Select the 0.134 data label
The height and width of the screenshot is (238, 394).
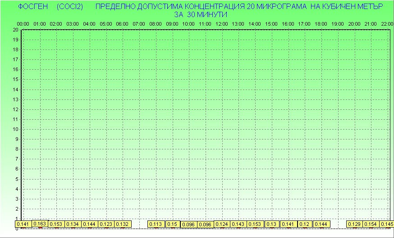click(x=72, y=224)
